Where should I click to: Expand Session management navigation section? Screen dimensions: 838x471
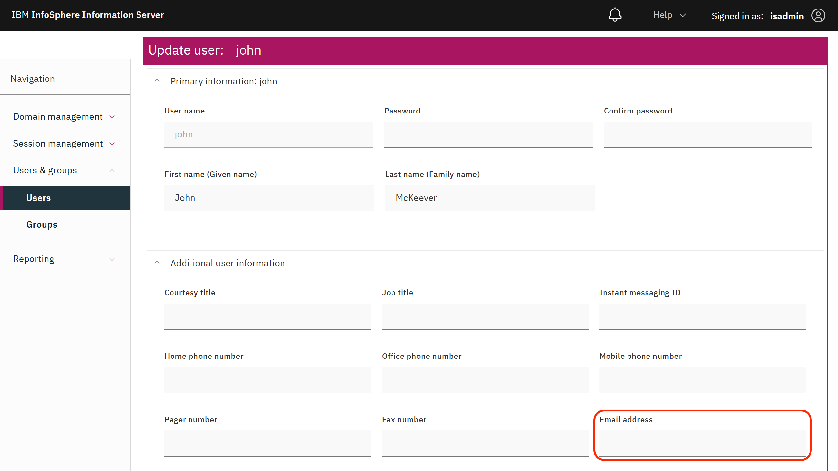(x=64, y=144)
